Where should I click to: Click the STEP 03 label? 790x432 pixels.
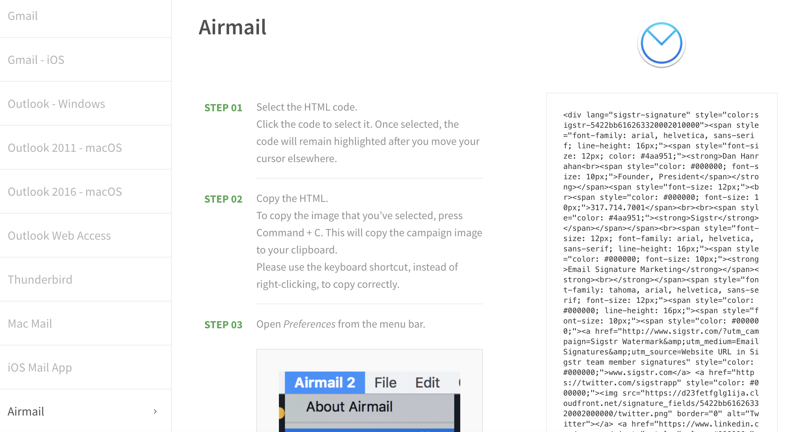pyautogui.click(x=223, y=325)
